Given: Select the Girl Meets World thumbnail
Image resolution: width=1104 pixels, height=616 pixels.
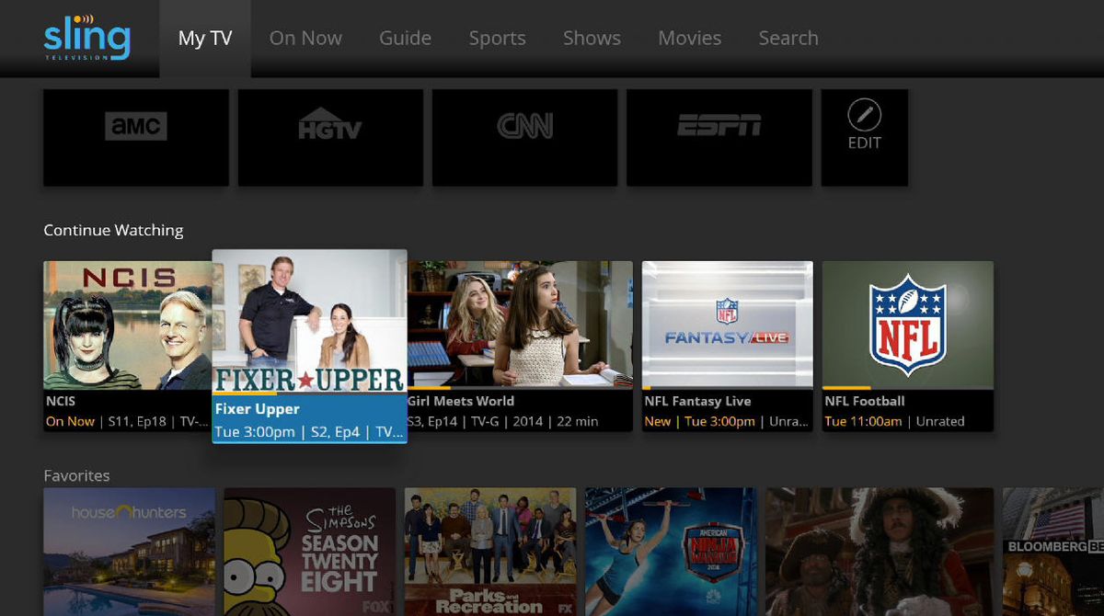Looking at the screenshot, I should (522, 322).
